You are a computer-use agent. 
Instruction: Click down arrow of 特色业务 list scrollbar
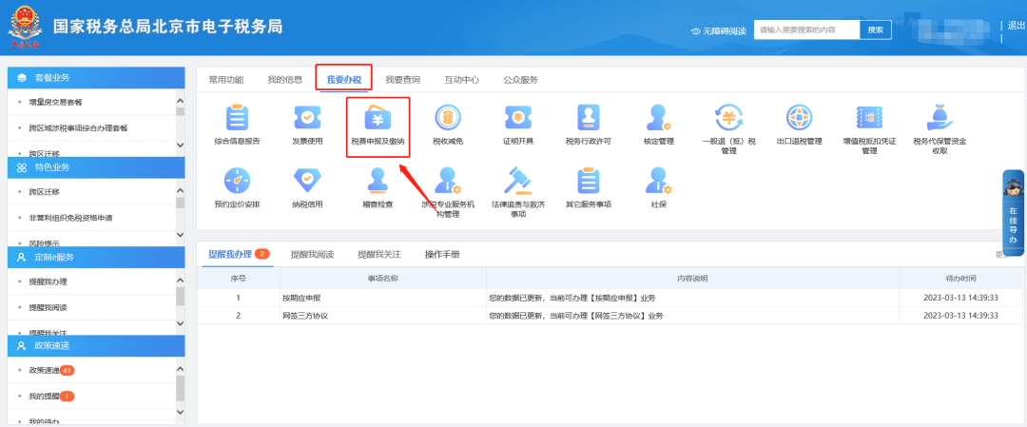[x=180, y=234]
